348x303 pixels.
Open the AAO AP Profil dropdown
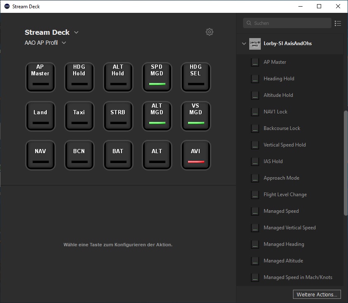tap(64, 43)
